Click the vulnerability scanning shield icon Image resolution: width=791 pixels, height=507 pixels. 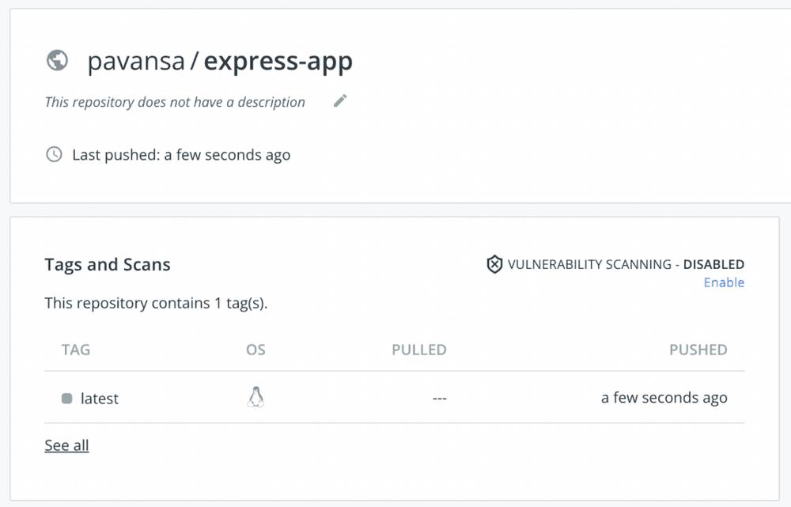494,264
